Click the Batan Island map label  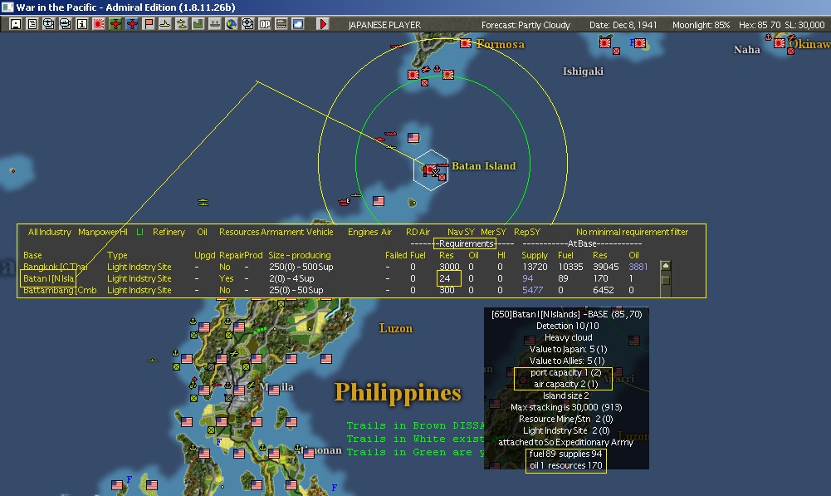(483, 166)
